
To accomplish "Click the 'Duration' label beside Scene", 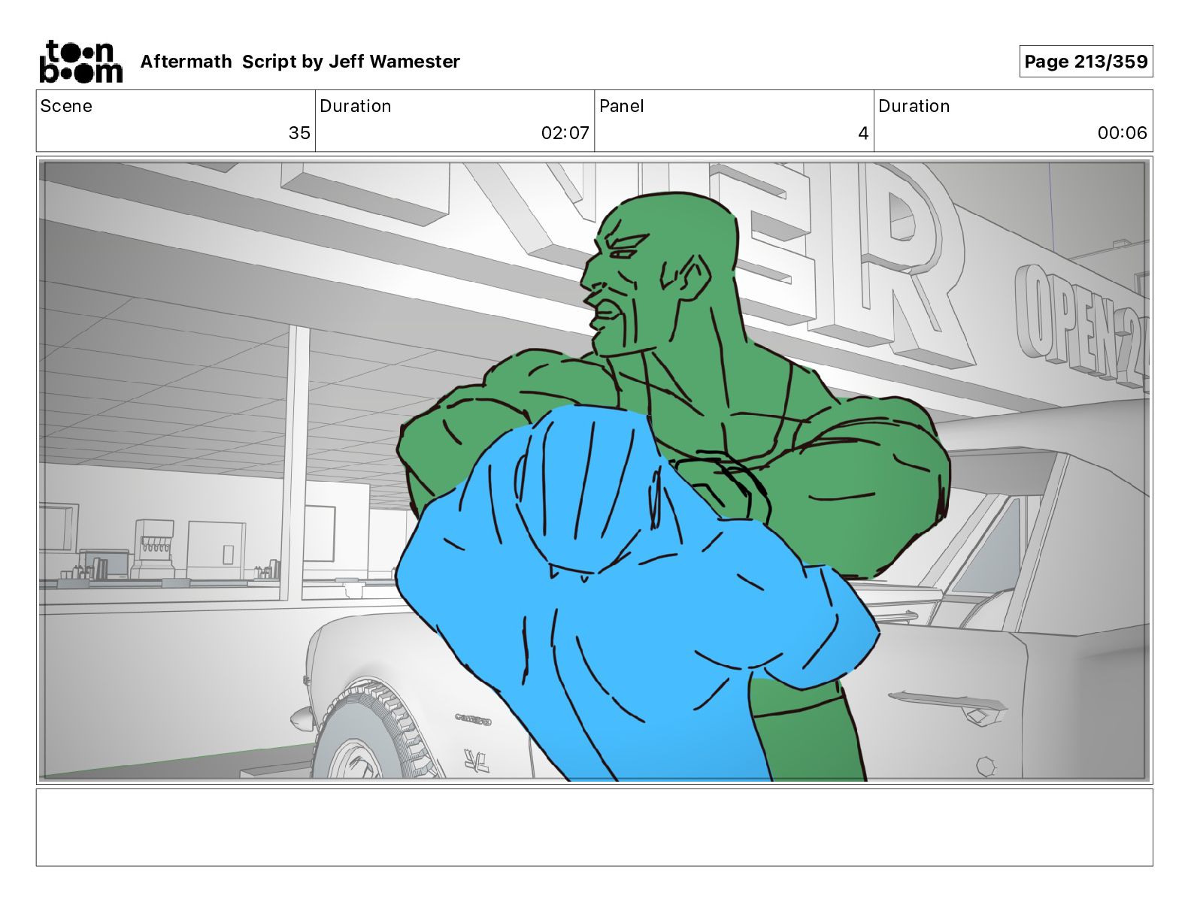I will [355, 106].
